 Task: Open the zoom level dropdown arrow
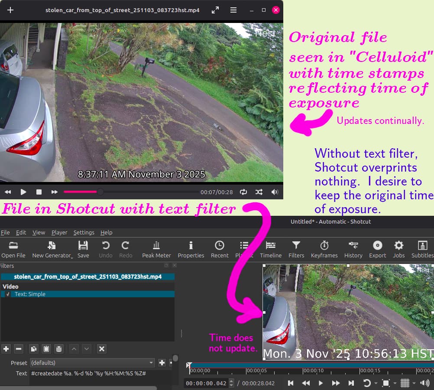[x=394, y=383]
